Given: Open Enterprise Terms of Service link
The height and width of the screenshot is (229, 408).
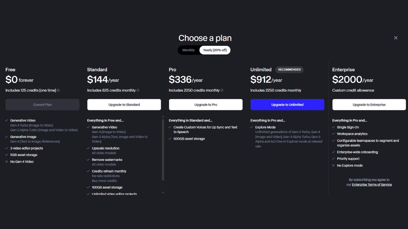Looking at the screenshot, I should [372, 185].
